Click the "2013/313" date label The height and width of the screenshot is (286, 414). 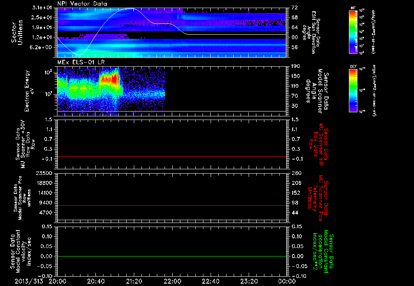29,281
